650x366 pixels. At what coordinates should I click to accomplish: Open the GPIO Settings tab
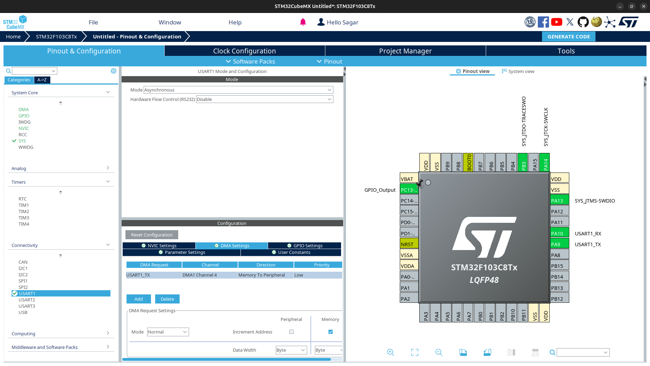click(305, 246)
